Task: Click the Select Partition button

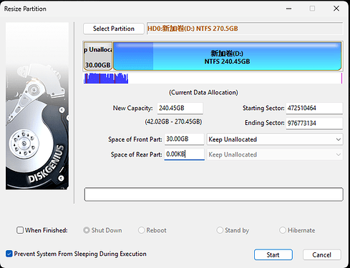Action: (x=114, y=29)
